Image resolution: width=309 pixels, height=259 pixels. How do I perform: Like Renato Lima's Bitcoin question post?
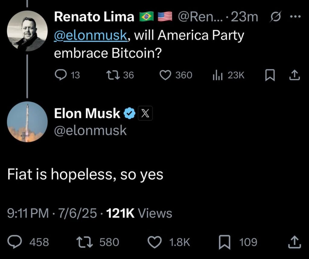click(x=165, y=75)
